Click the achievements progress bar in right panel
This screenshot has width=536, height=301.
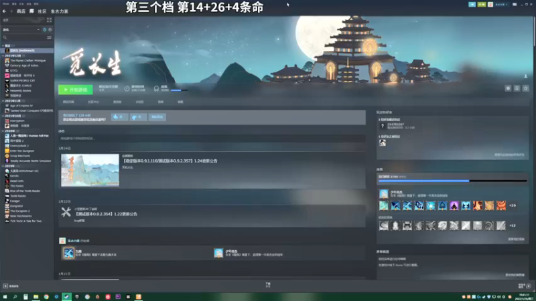453,181
